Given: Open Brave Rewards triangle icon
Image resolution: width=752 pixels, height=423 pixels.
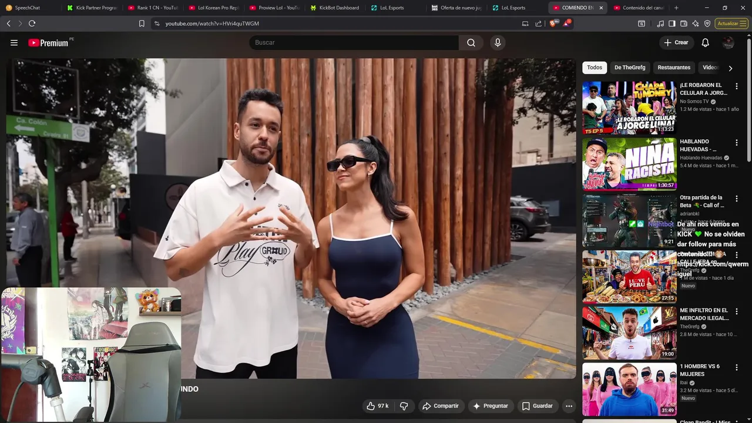Looking at the screenshot, I should (566, 23).
